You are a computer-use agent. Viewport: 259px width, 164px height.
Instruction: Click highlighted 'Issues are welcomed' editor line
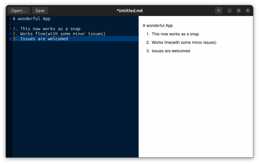coord(75,39)
